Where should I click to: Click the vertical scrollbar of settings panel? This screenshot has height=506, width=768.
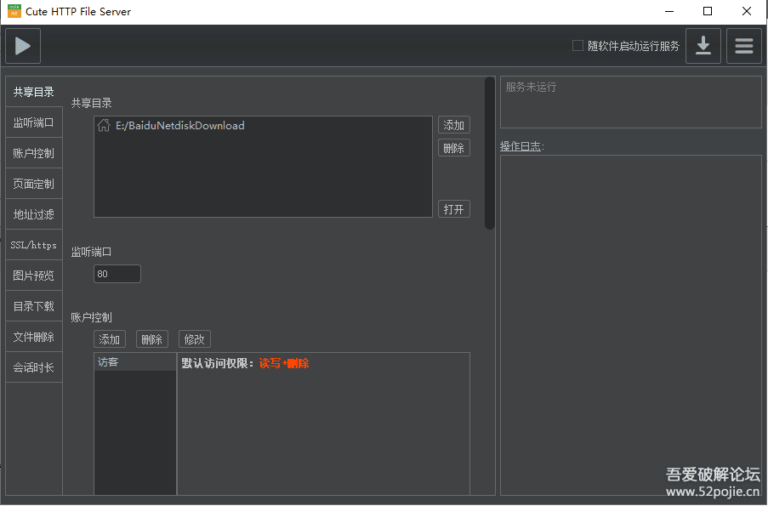(x=490, y=153)
